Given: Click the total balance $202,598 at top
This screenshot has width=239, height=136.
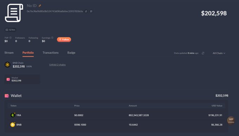Looking at the screenshot, I should click(214, 13).
